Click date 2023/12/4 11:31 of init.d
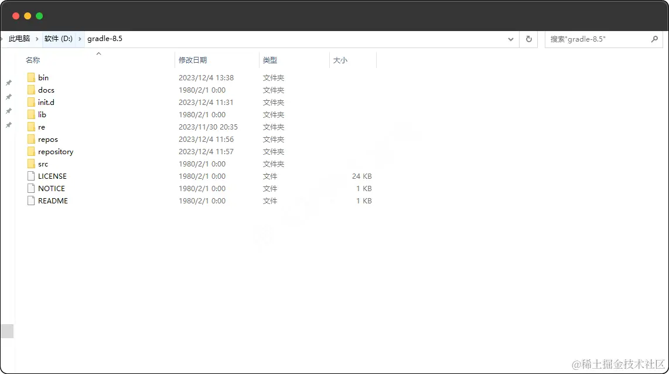 206,103
